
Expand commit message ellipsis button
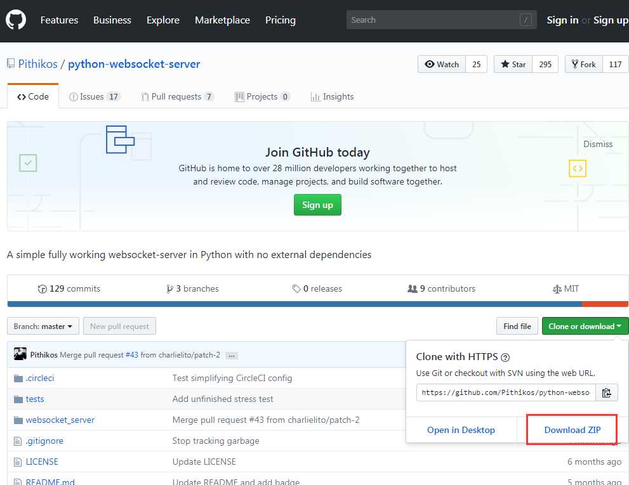tap(232, 356)
